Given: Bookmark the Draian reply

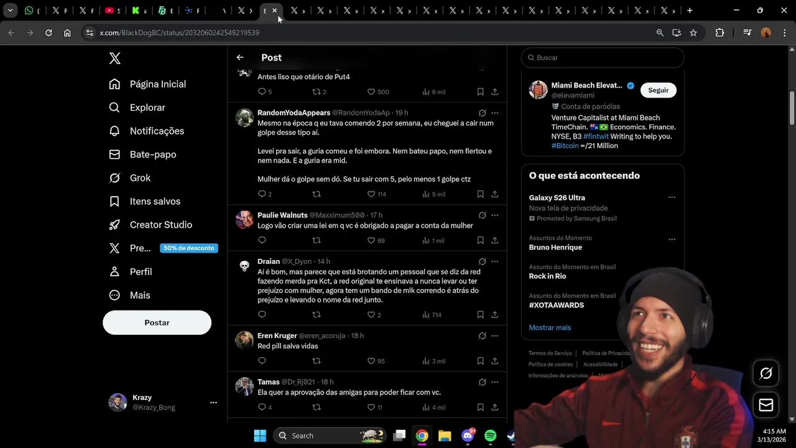Looking at the screenshot, I should point(480,315).
